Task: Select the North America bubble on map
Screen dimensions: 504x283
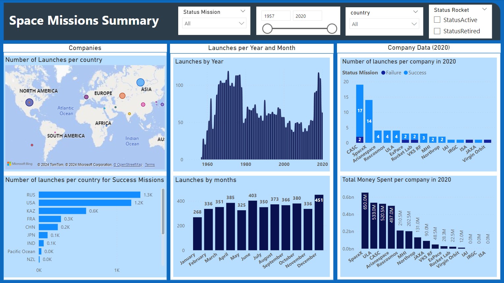Action: (x=29, y=102)
